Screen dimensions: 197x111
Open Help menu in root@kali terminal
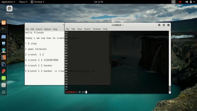click(105, 29)
